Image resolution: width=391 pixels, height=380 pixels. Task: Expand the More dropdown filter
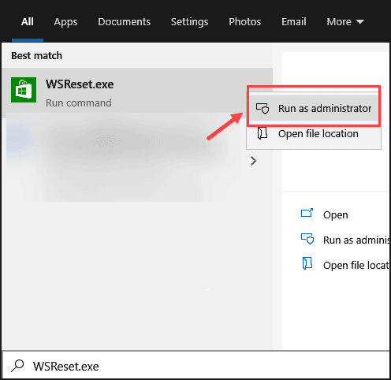point(345,22)
